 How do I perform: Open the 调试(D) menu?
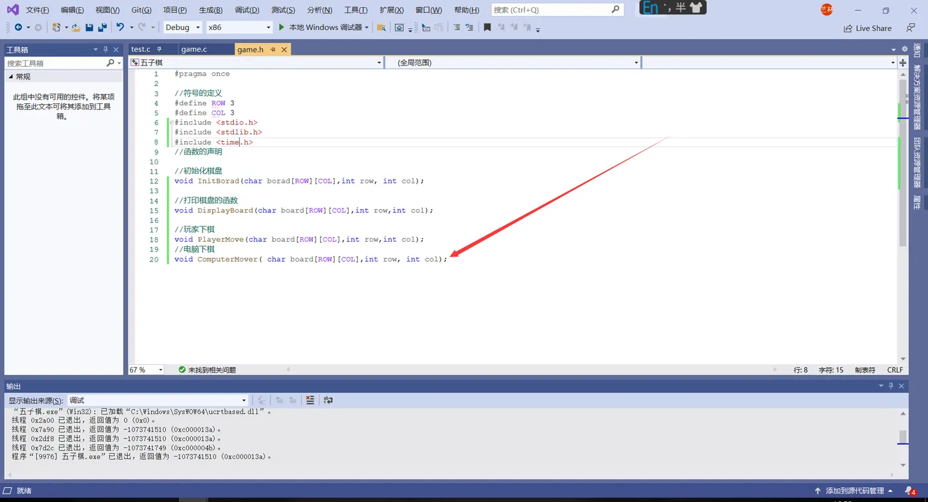247,10
